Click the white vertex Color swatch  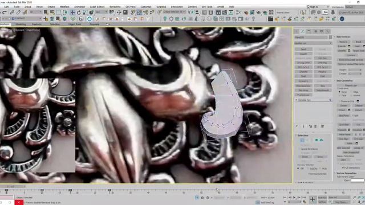coord(358,181)
